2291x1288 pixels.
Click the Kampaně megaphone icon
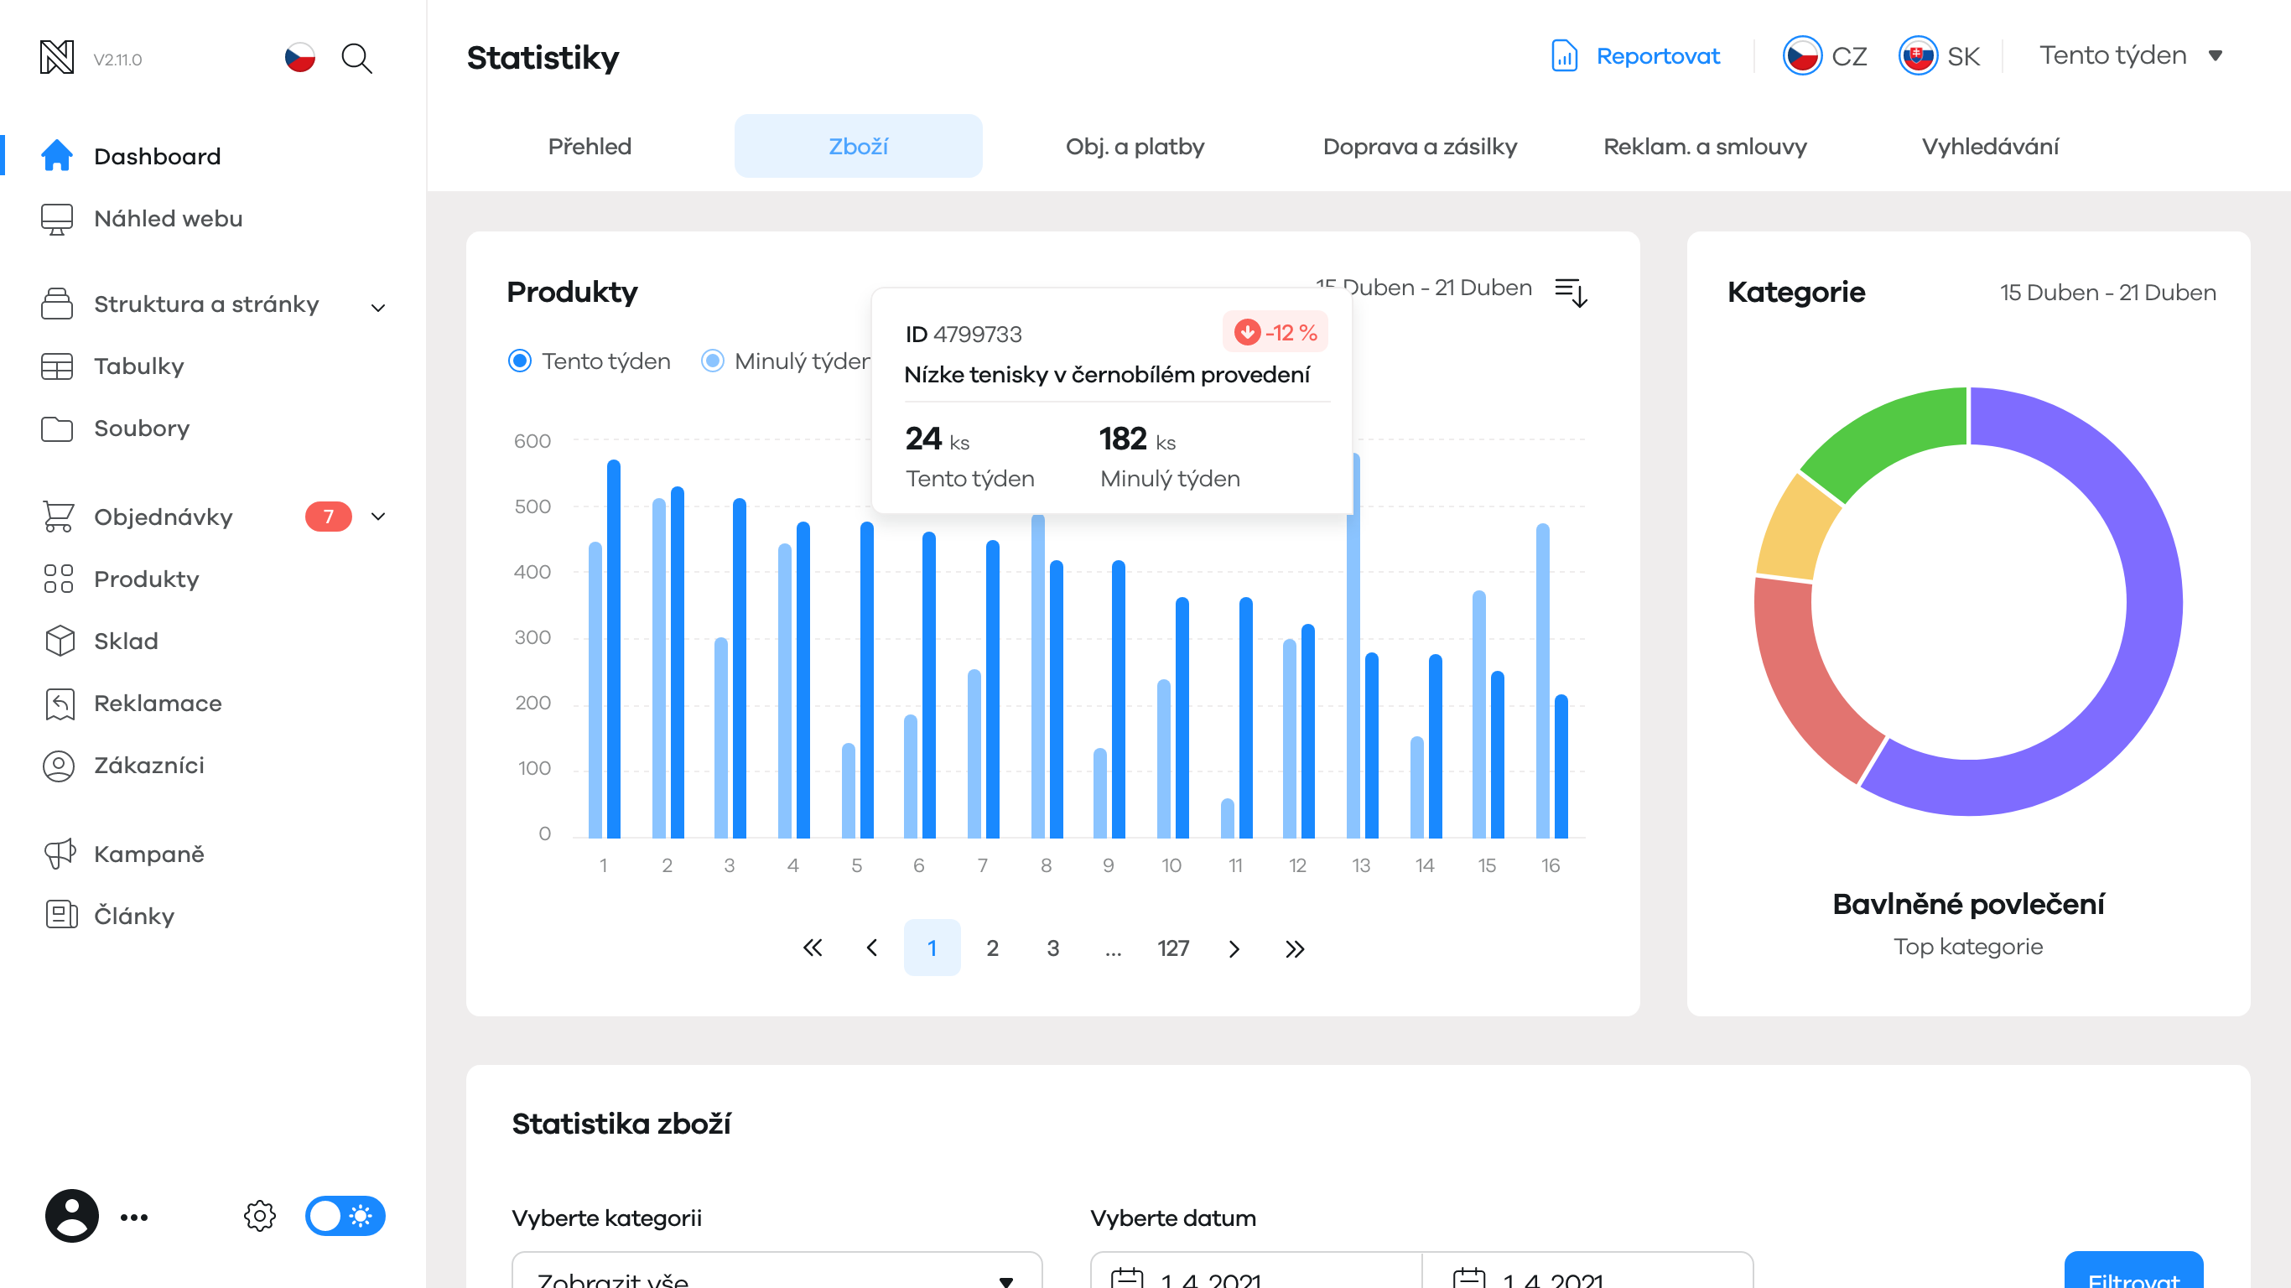click(x=59, y=853)
